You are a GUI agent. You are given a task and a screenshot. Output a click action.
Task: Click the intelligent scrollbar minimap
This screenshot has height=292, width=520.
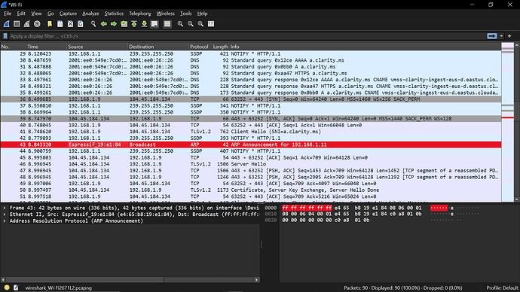(507, 123)
